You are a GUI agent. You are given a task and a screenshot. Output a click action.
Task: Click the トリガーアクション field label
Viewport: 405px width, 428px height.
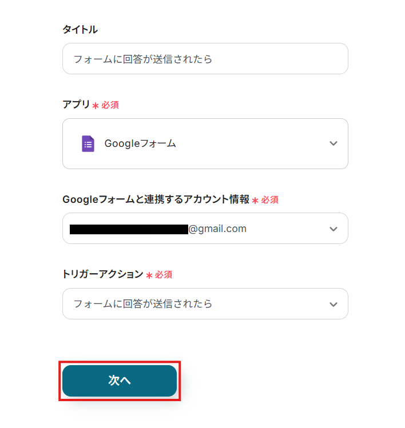click(x=102, y=274)
